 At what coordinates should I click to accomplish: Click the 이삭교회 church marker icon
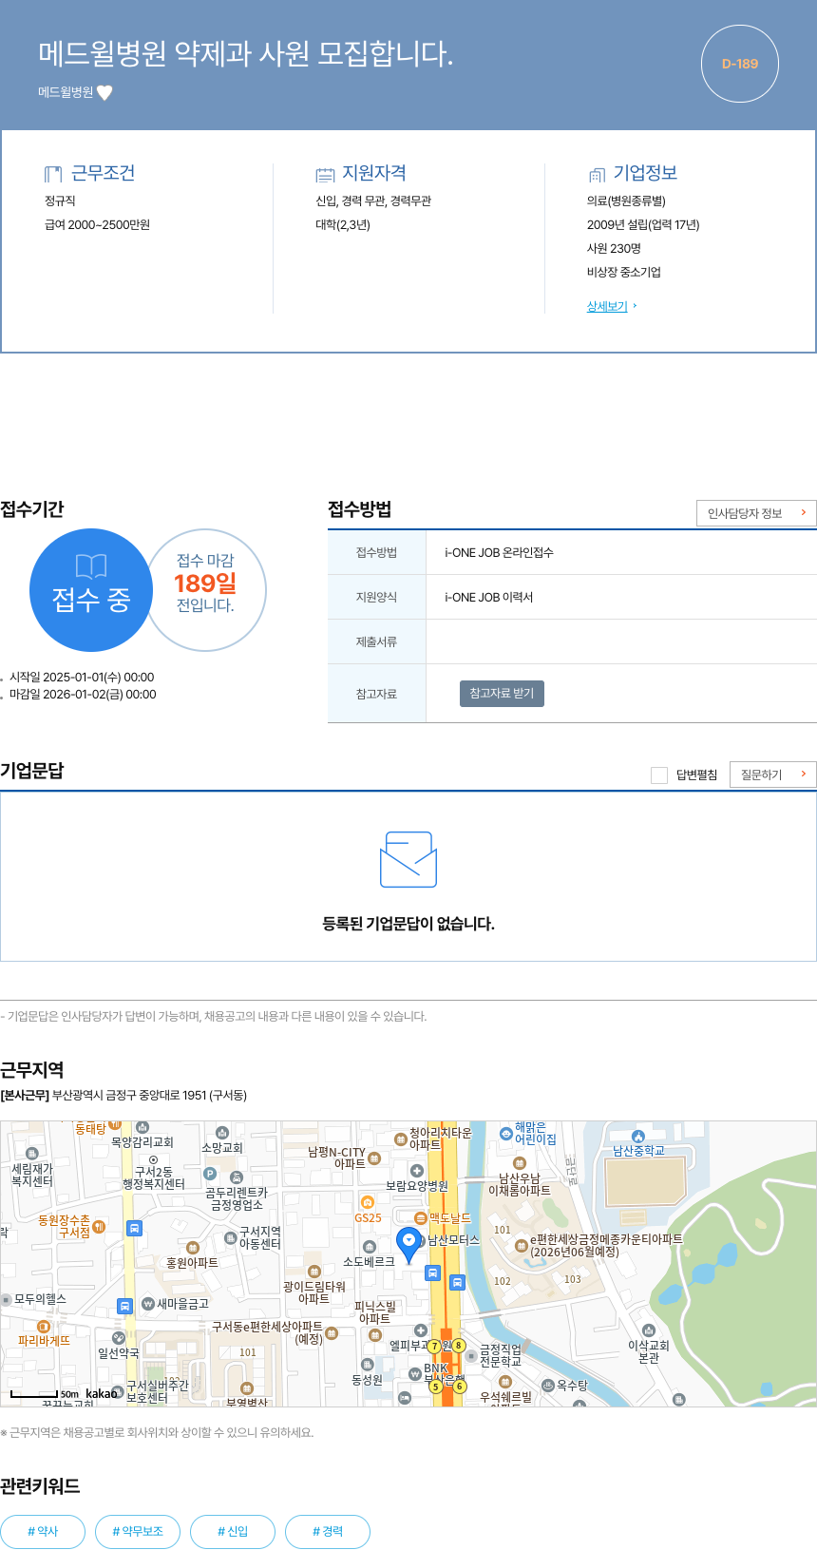[649, 1330]
